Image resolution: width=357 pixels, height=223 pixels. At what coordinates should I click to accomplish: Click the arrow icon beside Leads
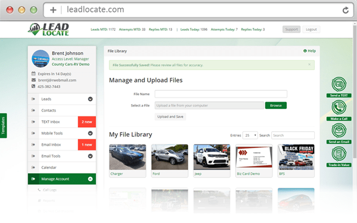[33, 99]
